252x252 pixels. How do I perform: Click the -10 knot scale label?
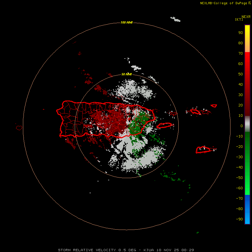click(239, 136)
